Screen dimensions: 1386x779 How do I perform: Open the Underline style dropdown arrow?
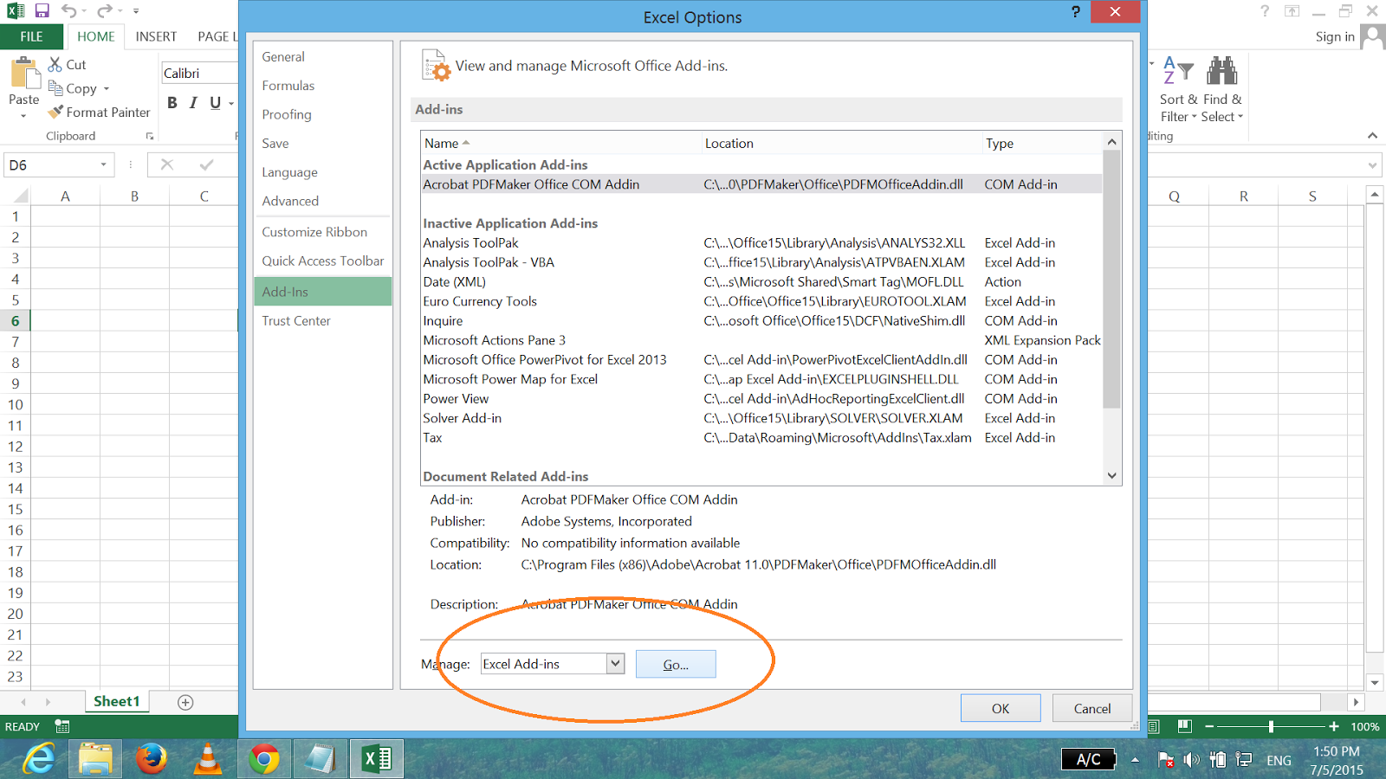click(231, 104)
